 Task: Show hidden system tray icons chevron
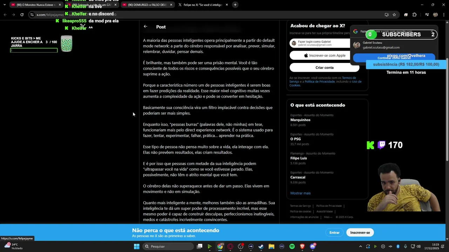[360, 246]
